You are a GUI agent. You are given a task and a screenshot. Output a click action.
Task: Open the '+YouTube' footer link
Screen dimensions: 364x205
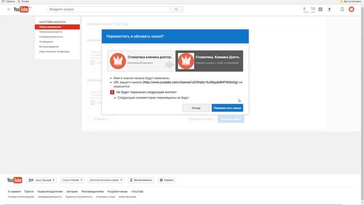pos(137,191)
